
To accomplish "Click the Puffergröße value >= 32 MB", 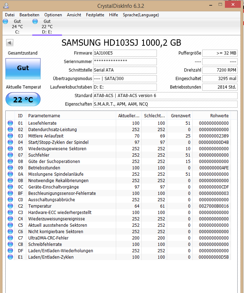I will (220, 53).
